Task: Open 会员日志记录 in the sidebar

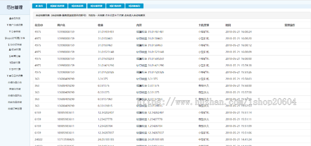Action: 15,76
